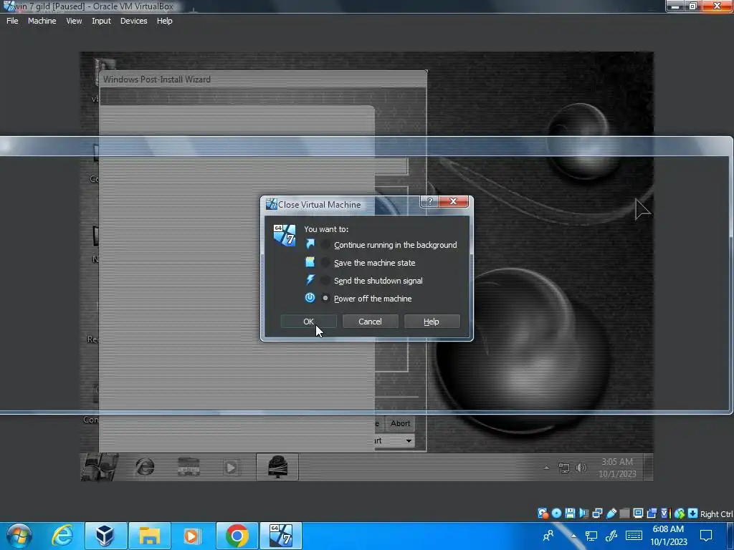Open File Explorer on host taskbar
This screenshot has height=550, width=734.
click(149, 536)
